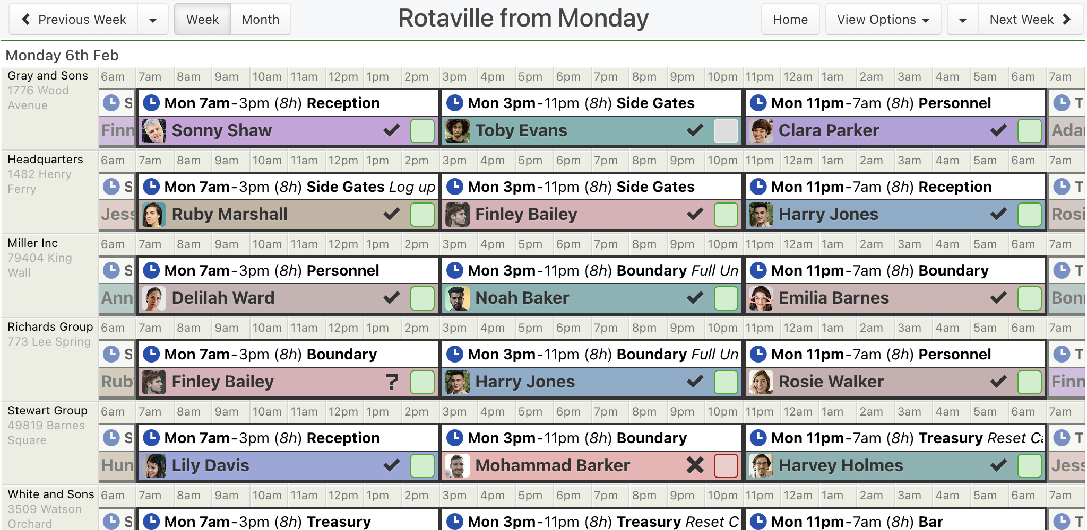Image resolution: width=1087 pixels, height=530 pixels.
Task: Click checkmark icon next to Harvey Holmes
Action: (998, 465)
